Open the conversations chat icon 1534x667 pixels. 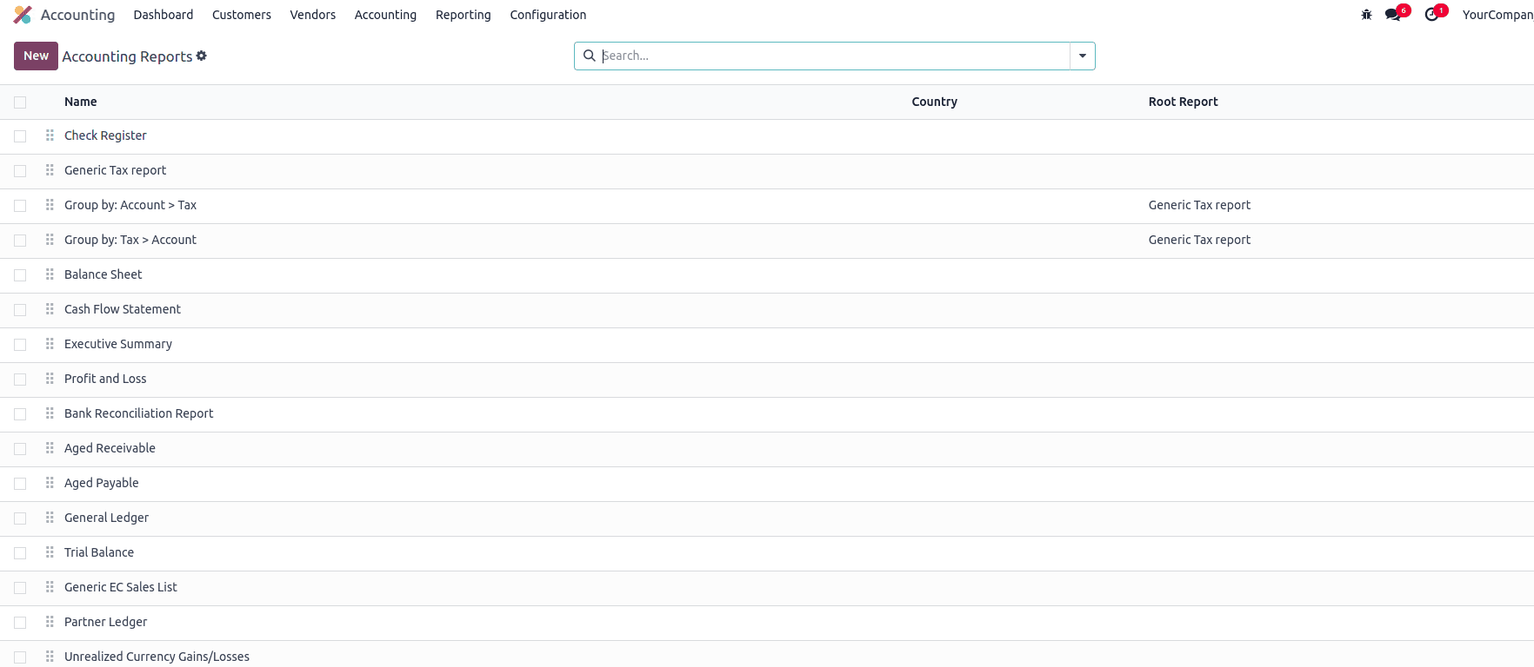click(x=1393, y=15)
